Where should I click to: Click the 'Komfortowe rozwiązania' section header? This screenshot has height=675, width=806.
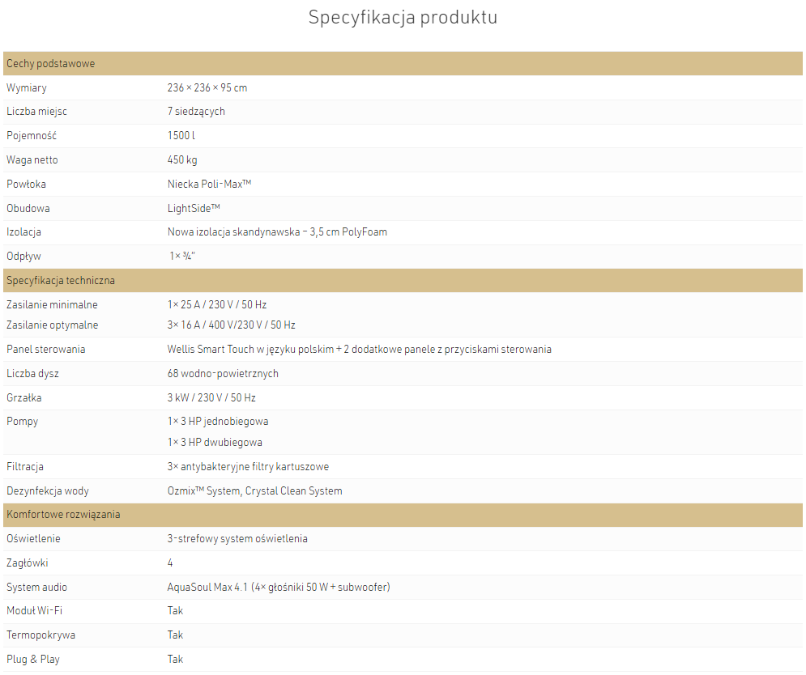[x=403, y=515]
